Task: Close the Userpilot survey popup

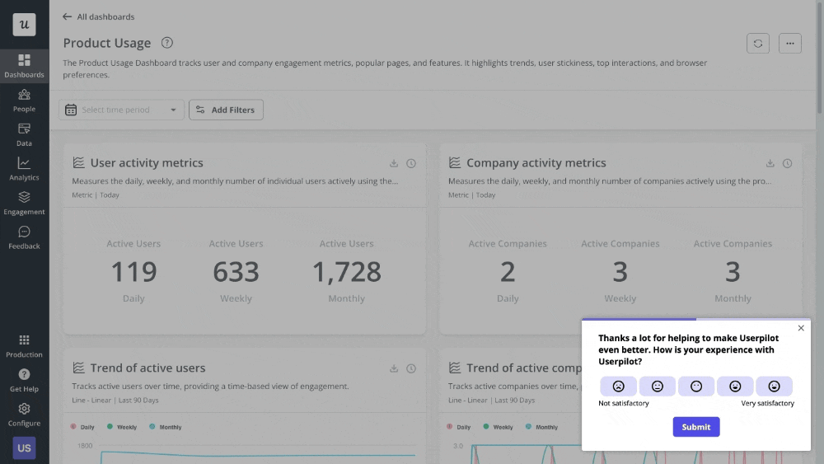Action: [801, 328]
